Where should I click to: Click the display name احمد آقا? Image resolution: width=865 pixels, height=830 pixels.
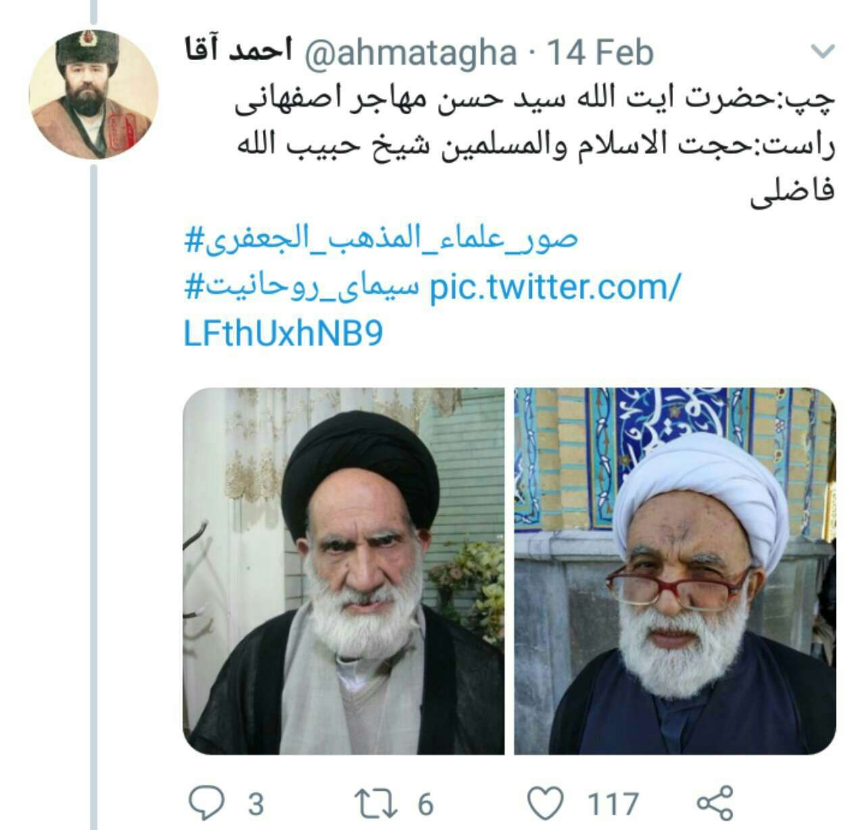[238, 51]
